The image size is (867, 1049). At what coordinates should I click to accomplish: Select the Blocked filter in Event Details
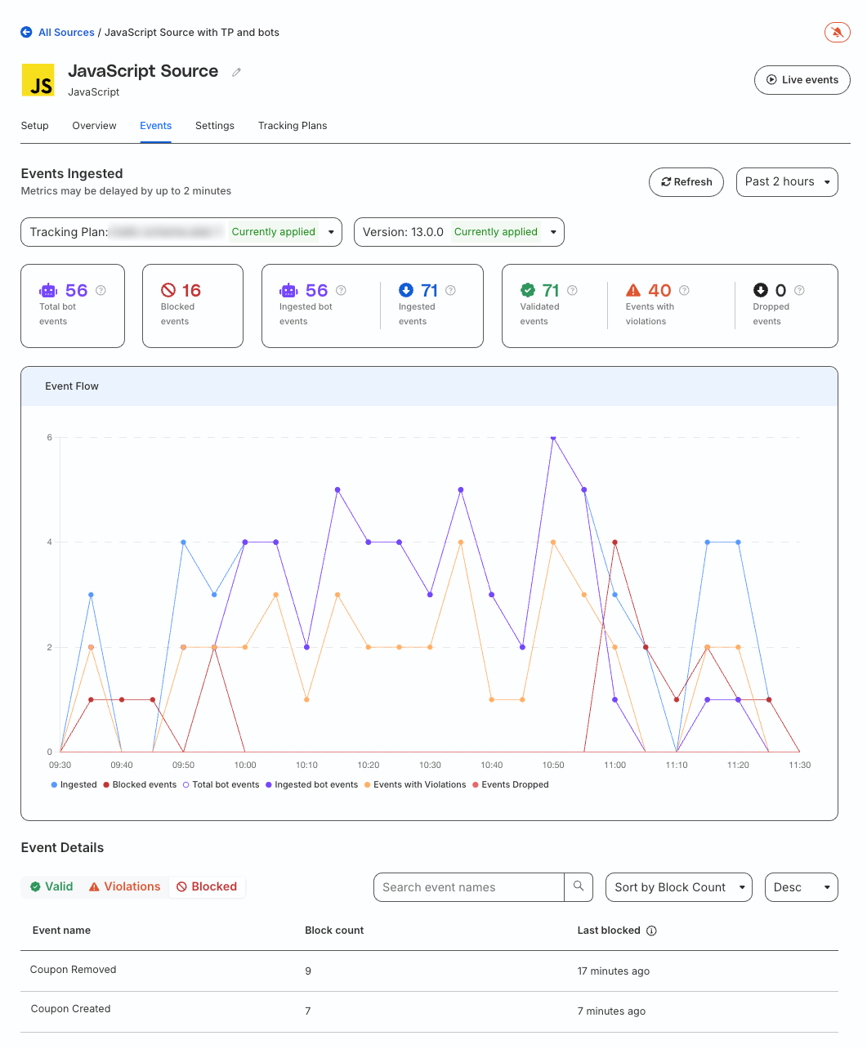(x=207, y=887)
